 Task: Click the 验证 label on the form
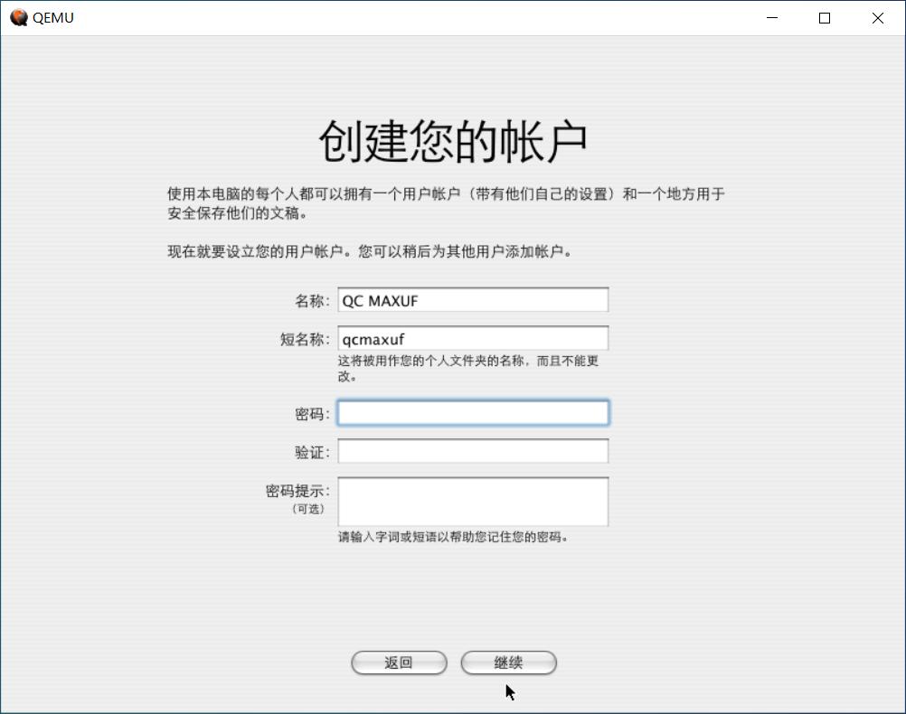[x=311, y=449]
